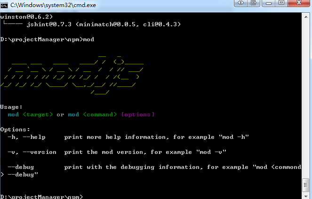Click the "mod -v" example text

click(211, 152)
